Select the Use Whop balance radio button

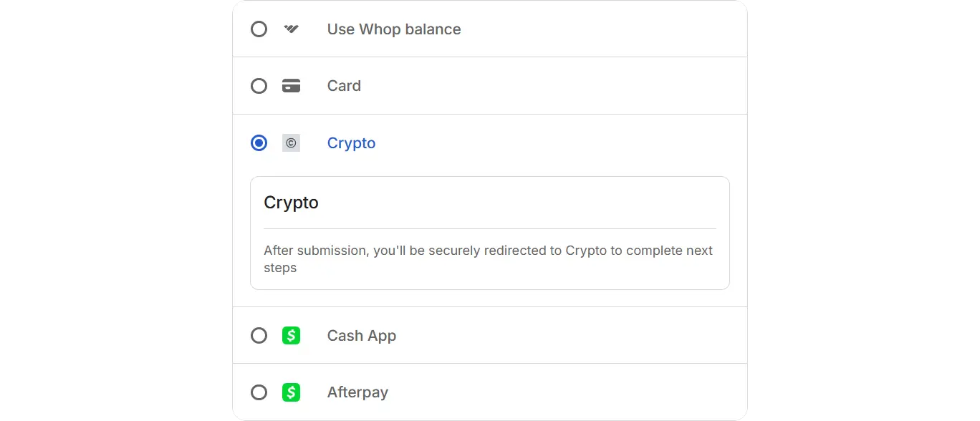(x=259, y=29)
